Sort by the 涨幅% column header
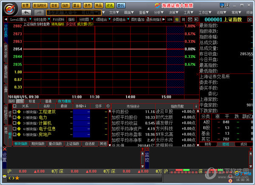This screenshot has height=185, width=255. 81,106
